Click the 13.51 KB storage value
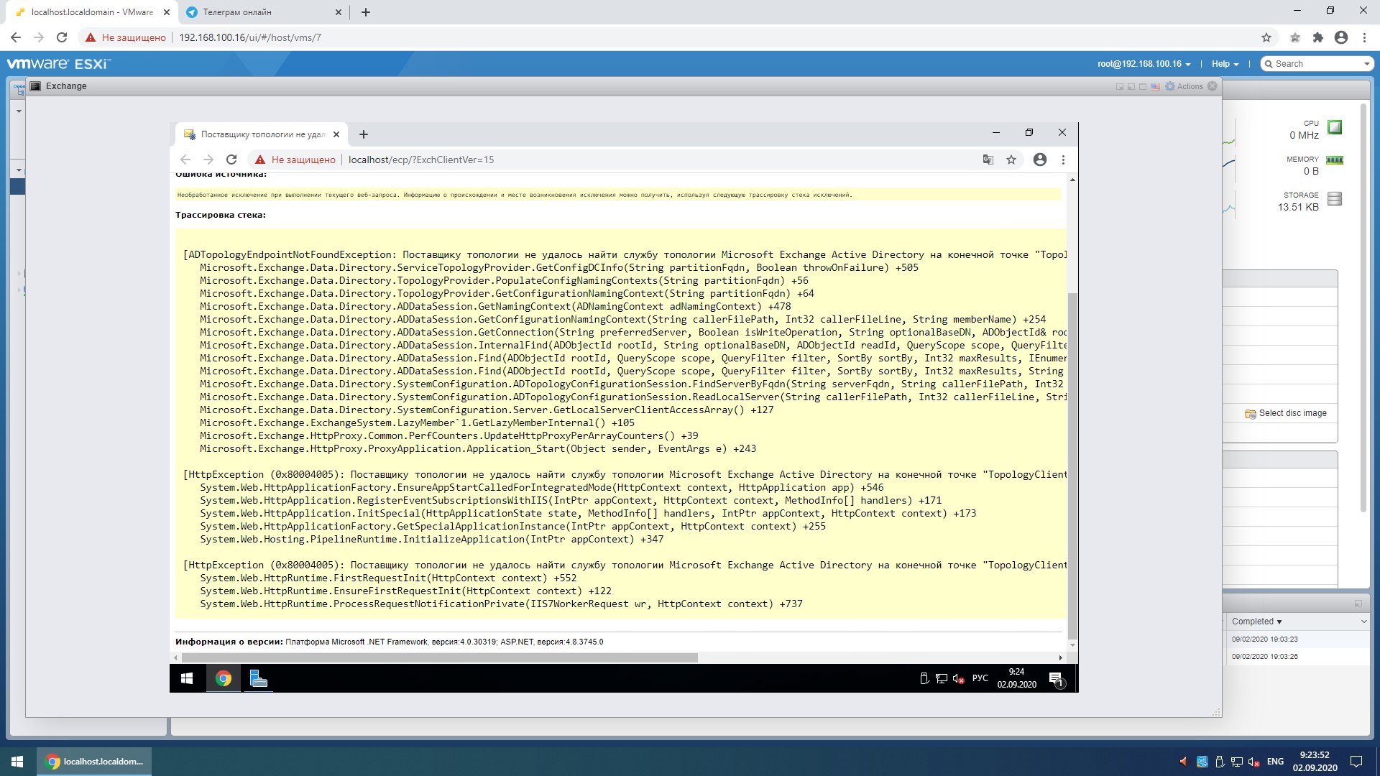 (1298, 207)
